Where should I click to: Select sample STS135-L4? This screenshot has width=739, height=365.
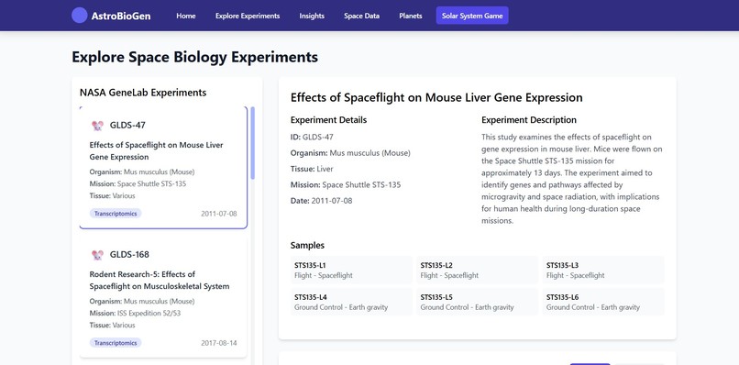tap(352, 302)
